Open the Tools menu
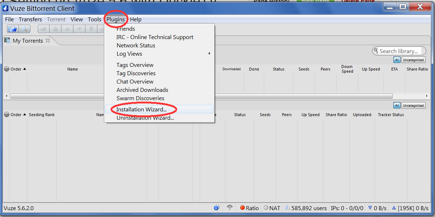This screenshot has height=217, width=435. point(94,19)
